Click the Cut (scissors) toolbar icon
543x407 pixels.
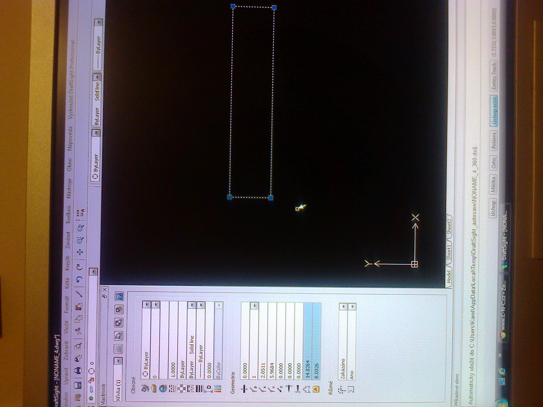tap(79, 331)
